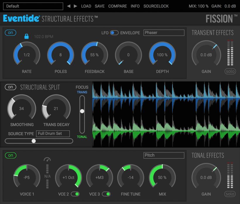
Task: Click the Default preset name field
Action: (32, 6)
